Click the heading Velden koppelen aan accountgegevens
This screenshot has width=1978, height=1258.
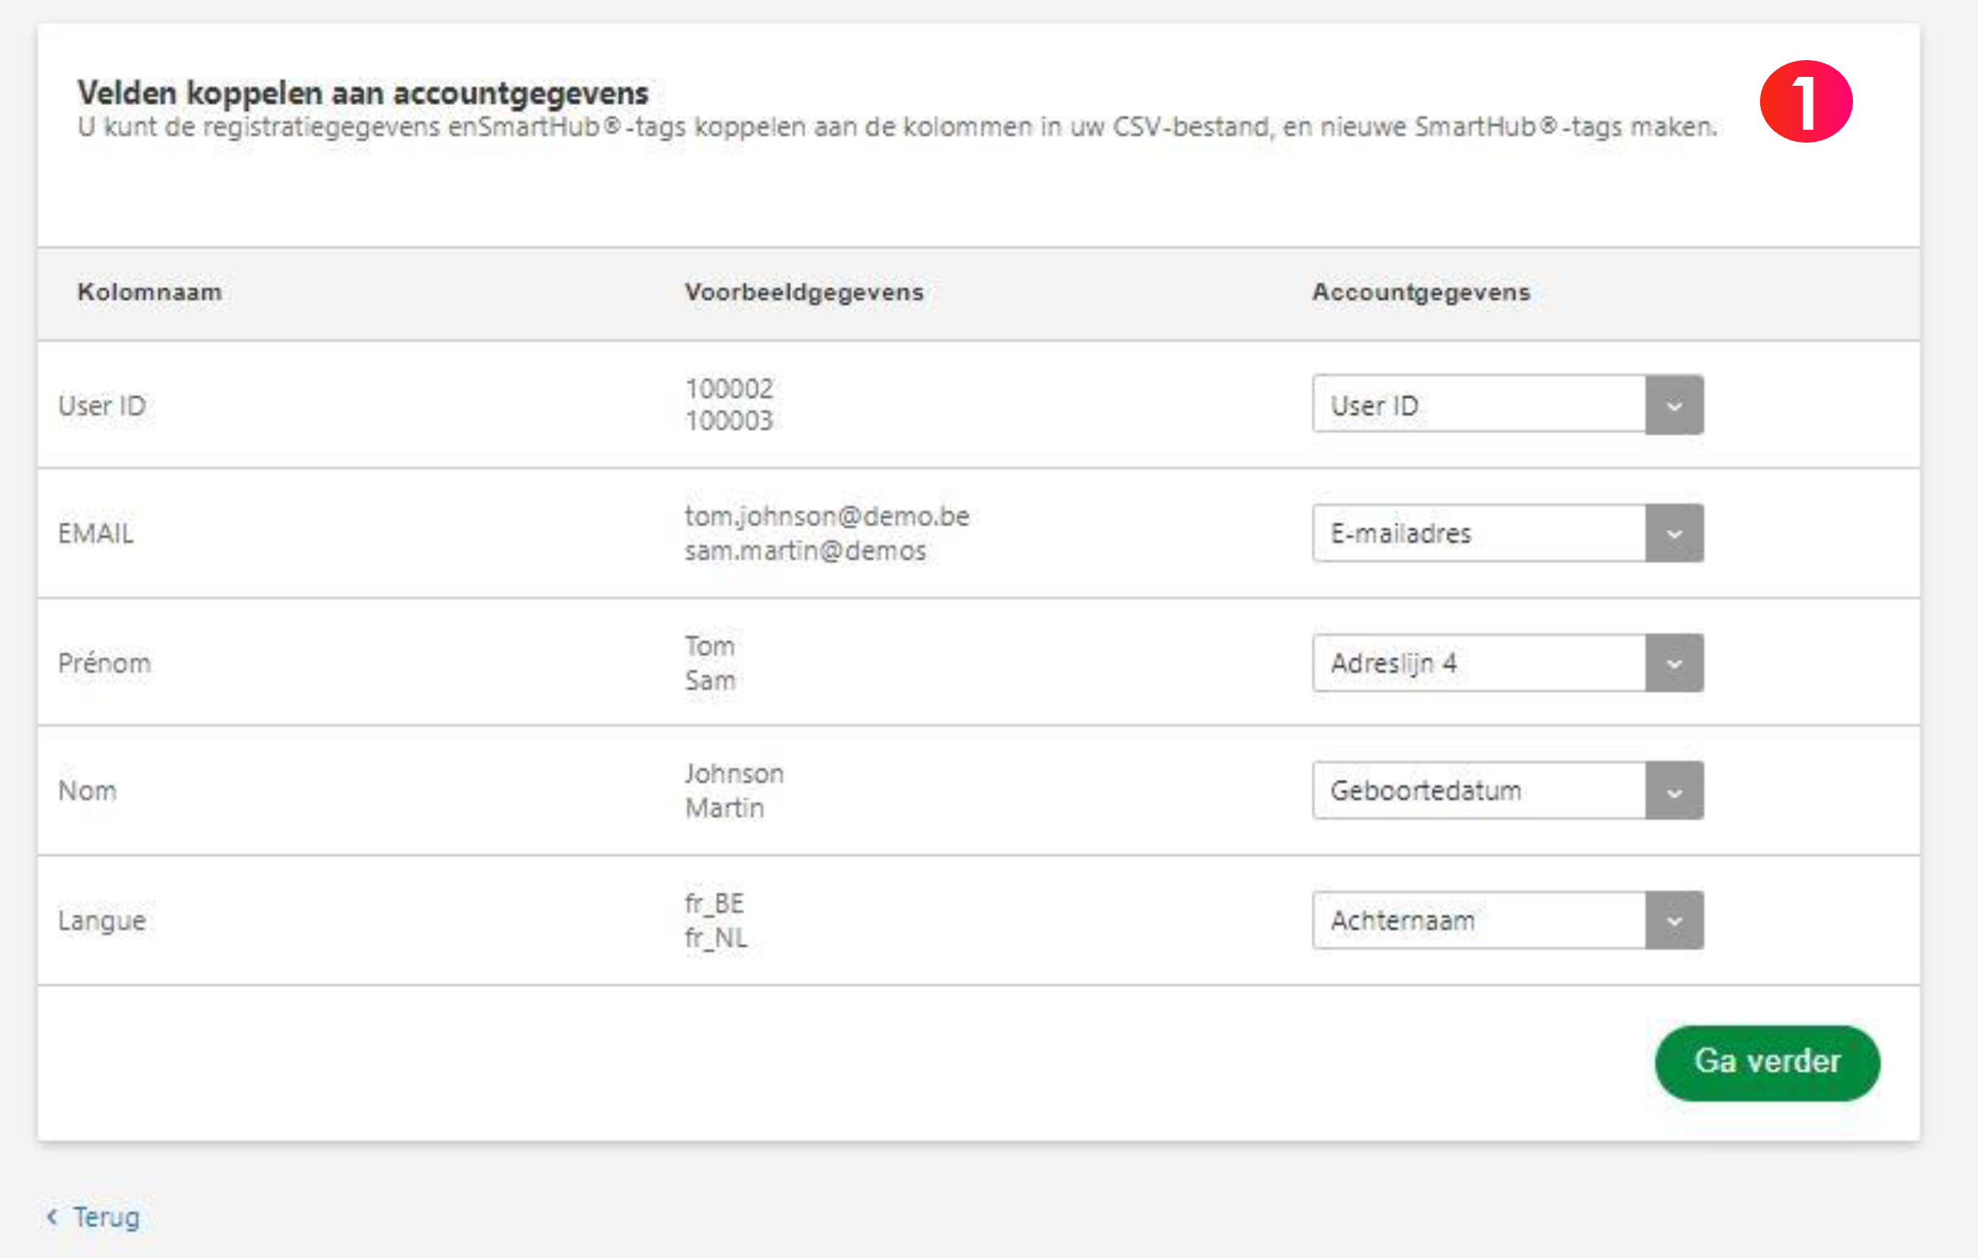(363, 93)
